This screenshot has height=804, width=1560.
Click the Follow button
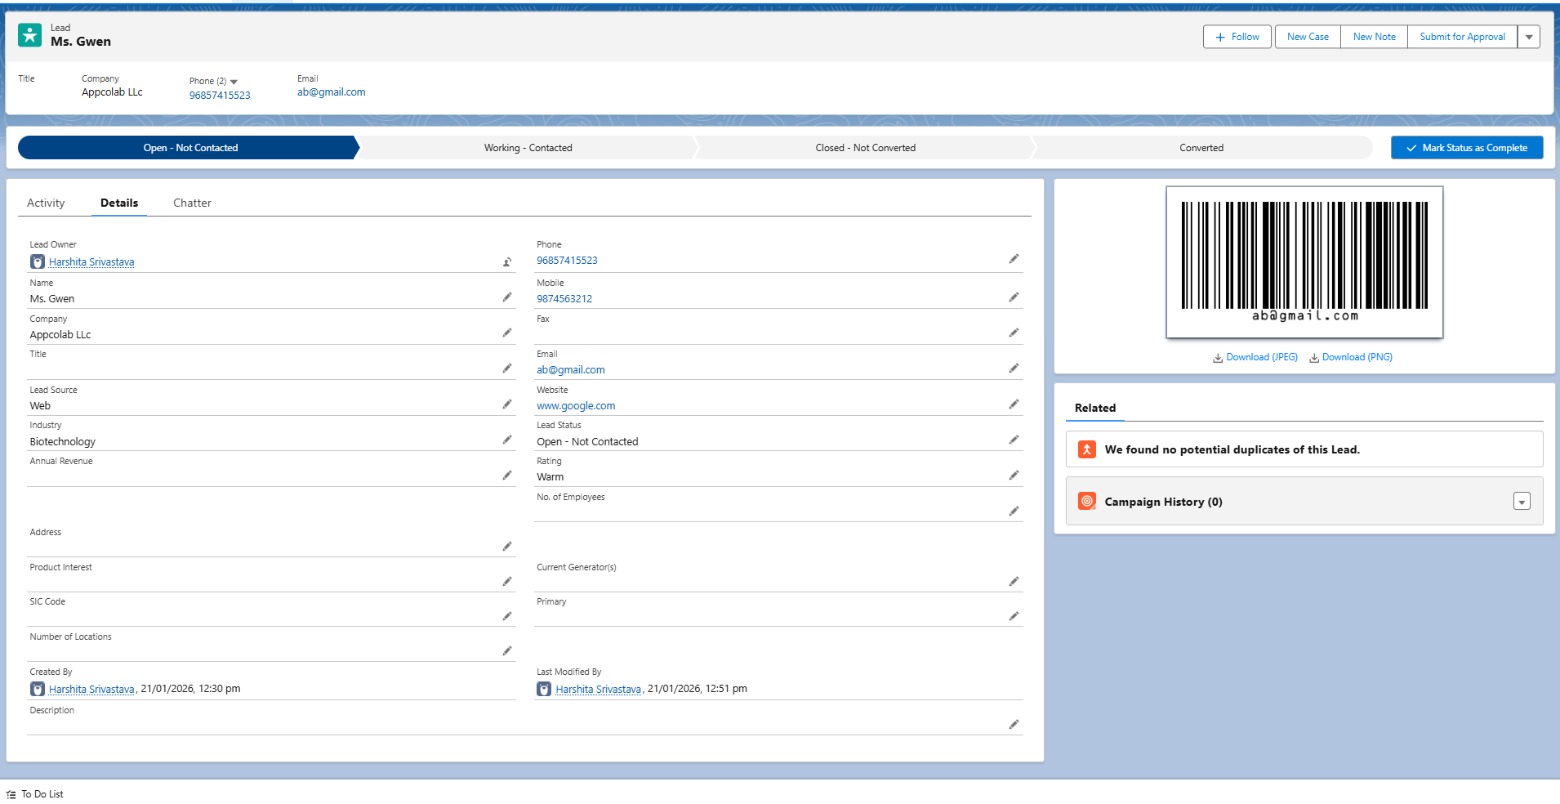(x=1237, y=37)
